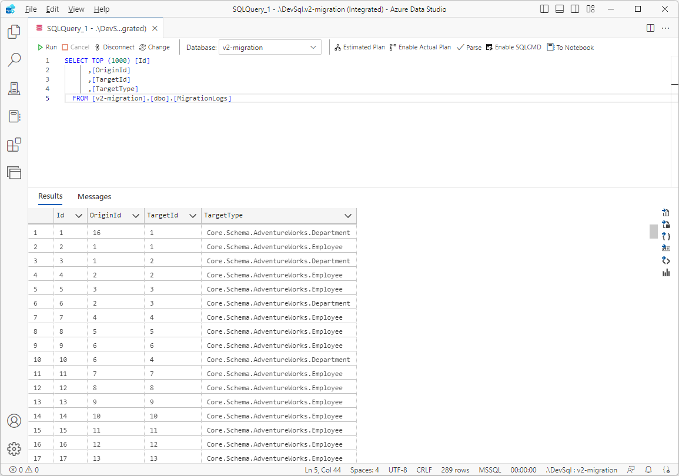Open the editor More Actions menu

[x=665, y=28]
